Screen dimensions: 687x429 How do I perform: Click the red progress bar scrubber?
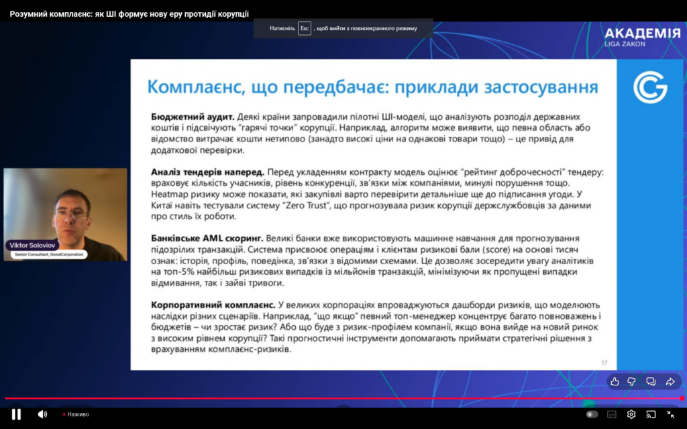pos(682,398)
